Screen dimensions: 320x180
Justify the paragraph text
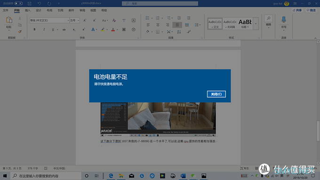tap(177, 25)
